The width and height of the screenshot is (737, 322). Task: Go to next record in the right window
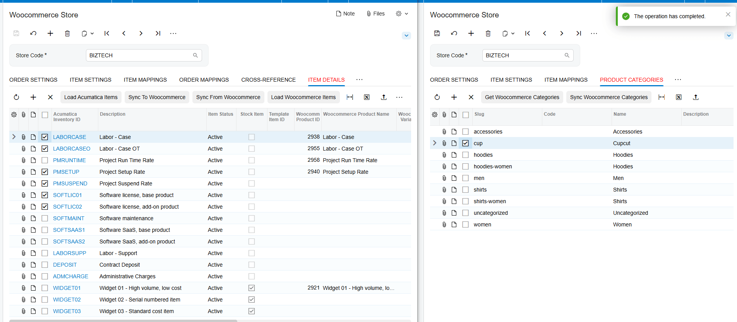click(562, 33)
